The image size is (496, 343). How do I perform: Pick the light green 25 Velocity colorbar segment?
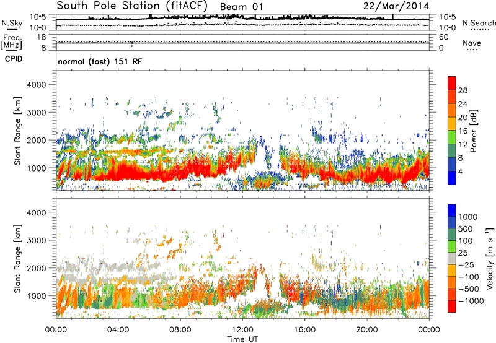click(452, 246)
